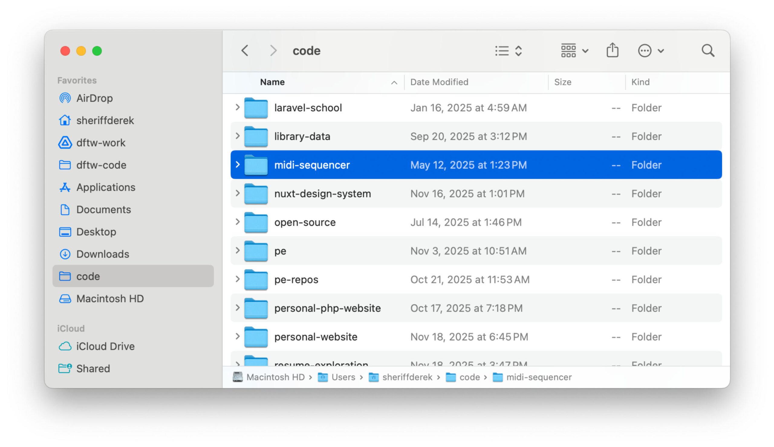Click the forward navigation arrow
This screenshot has height=447, width=774.
pos(273,51)
